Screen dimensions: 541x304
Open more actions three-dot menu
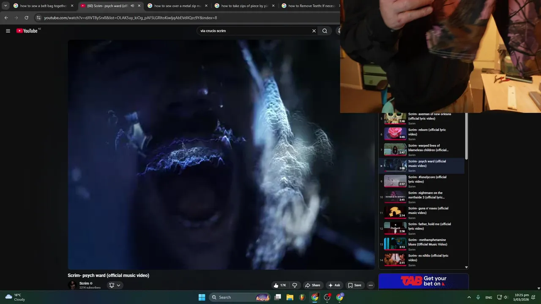371,285
